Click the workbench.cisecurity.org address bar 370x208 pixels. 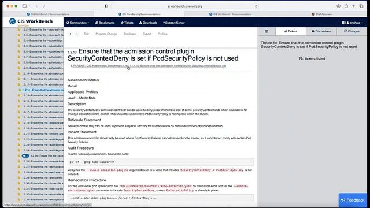185,6
